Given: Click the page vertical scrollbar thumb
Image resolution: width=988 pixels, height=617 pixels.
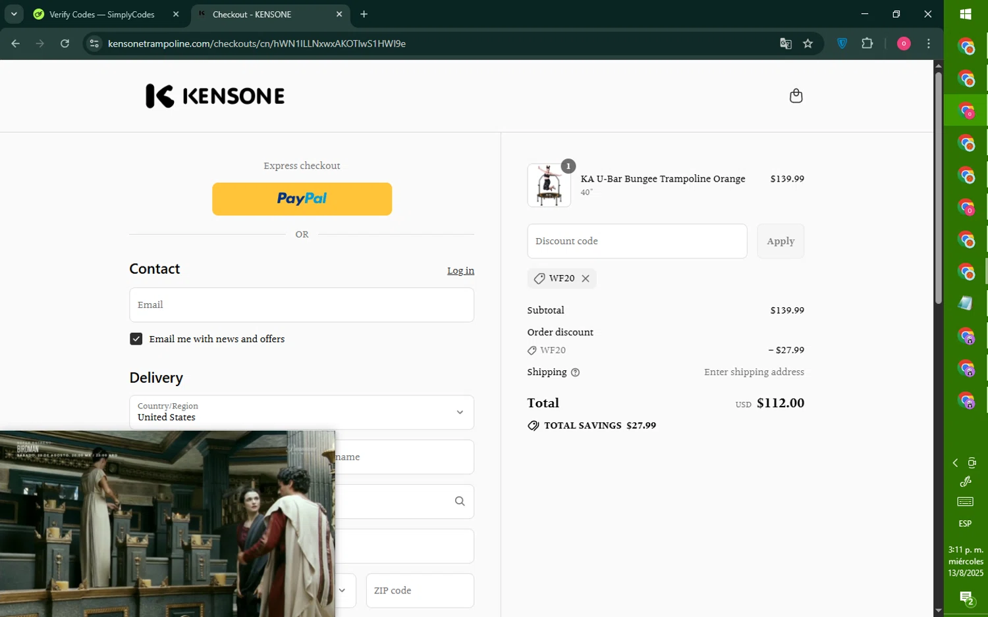Looking at the screenshot, I should [x=939, y=187].
